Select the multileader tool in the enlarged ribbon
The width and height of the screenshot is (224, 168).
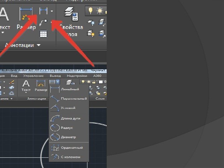click(x=43, y=22)
